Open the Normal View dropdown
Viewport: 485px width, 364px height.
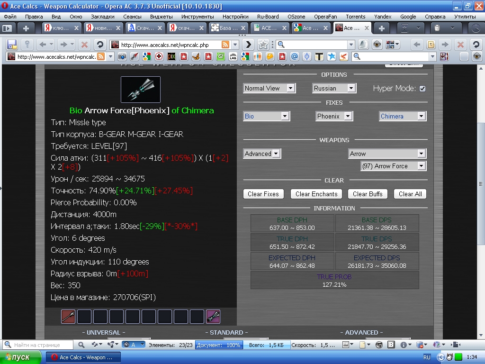coord(269,88)
